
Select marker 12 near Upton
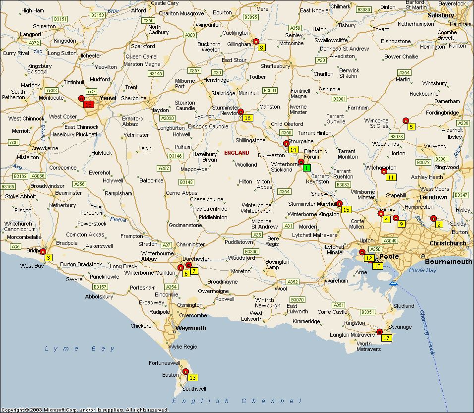(x=368, y=258)
